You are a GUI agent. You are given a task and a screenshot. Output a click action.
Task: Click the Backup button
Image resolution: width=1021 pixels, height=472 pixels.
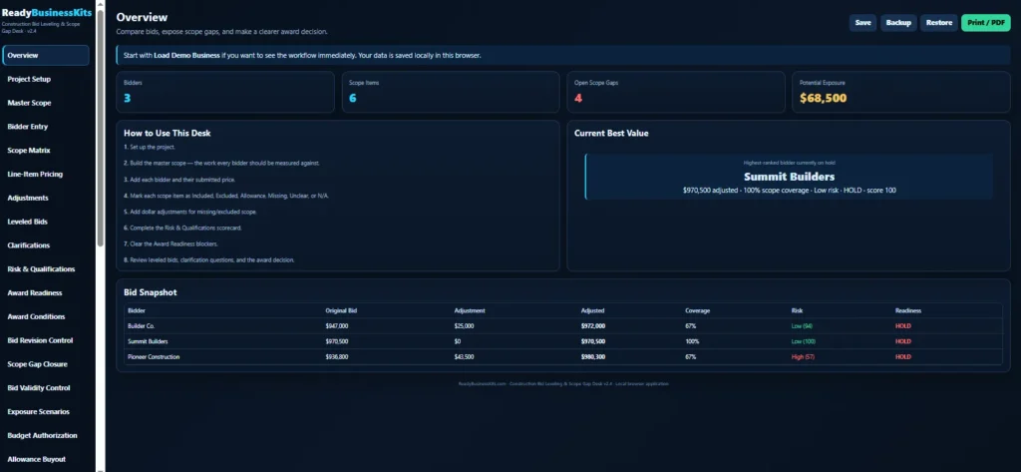coord(898,23)
